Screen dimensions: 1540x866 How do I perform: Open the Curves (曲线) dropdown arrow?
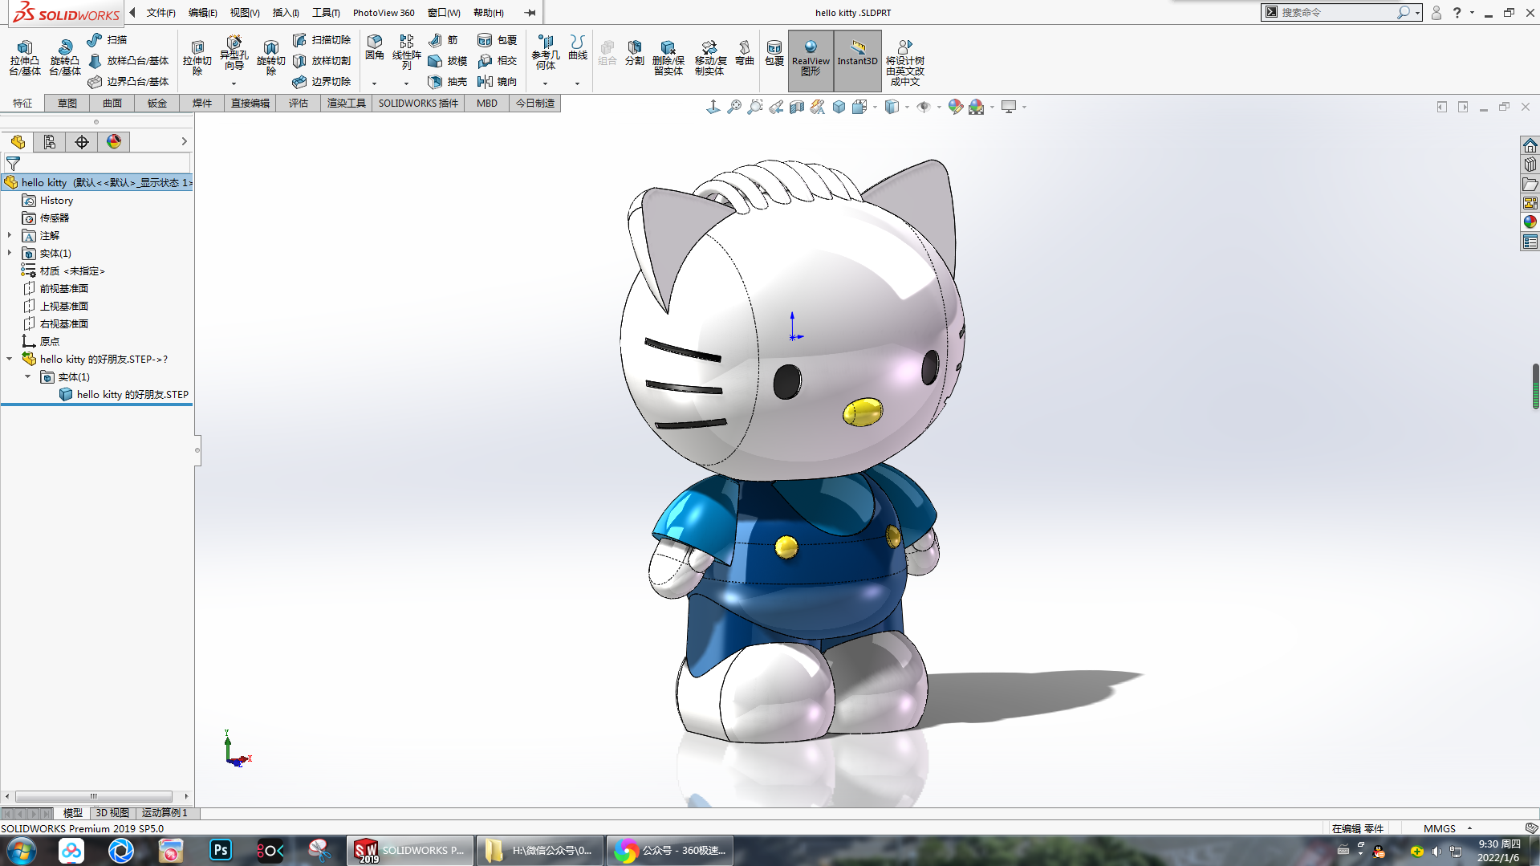click(577, 83)
